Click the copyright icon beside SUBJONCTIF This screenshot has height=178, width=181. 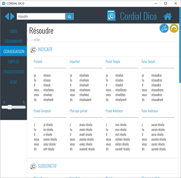(33, 166)
